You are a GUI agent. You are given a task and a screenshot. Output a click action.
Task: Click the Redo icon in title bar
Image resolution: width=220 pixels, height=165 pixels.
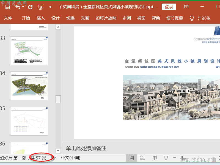tap(30, 7)
